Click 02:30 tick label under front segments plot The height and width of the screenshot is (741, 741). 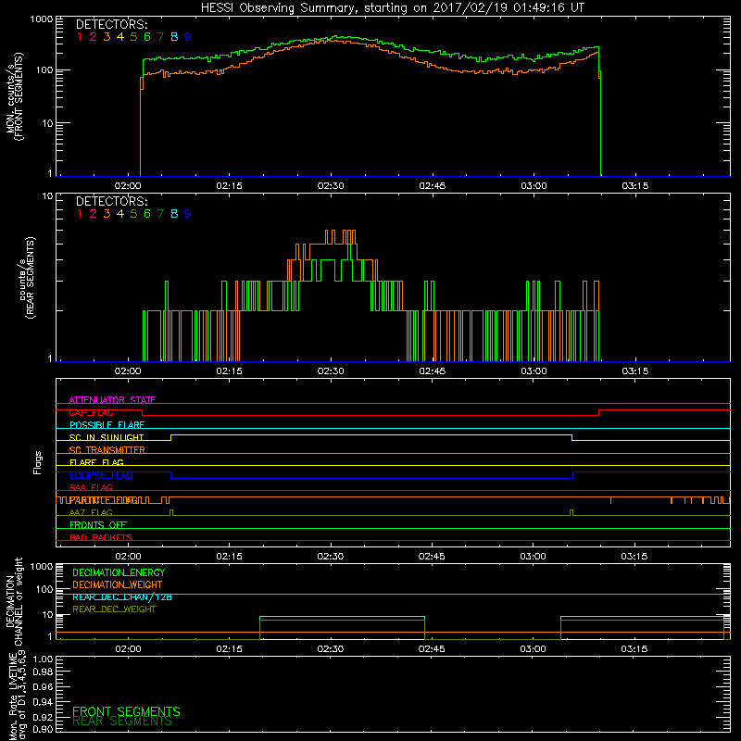pyautogui.click(x=331, y=186)
